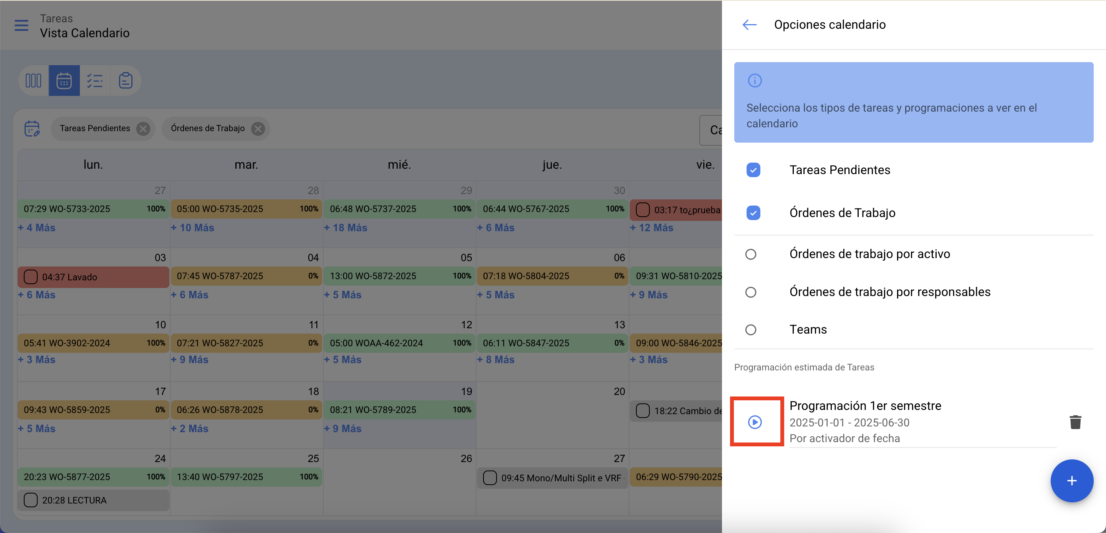Play the Programación 1er semestre schedule
The height and width of the screenshot is (533, 1106).
point(755,422)
